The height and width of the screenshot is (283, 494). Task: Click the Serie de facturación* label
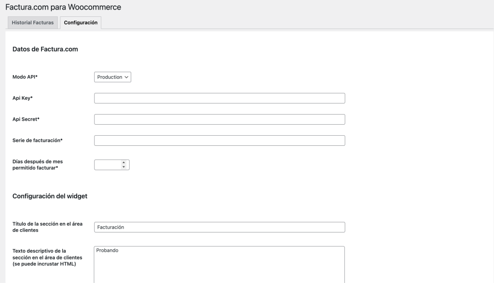[38, 140]
